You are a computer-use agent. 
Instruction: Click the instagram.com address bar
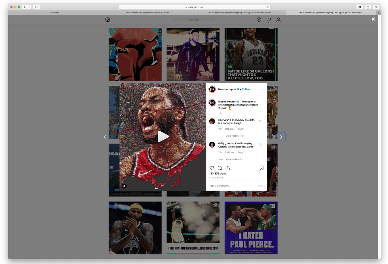coord(194,7)
